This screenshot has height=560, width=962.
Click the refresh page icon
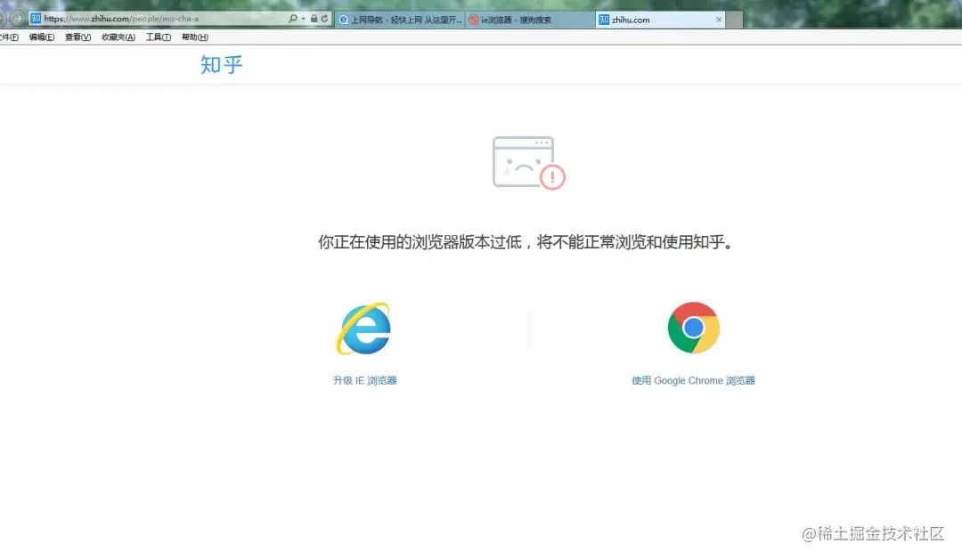[324, 19]
